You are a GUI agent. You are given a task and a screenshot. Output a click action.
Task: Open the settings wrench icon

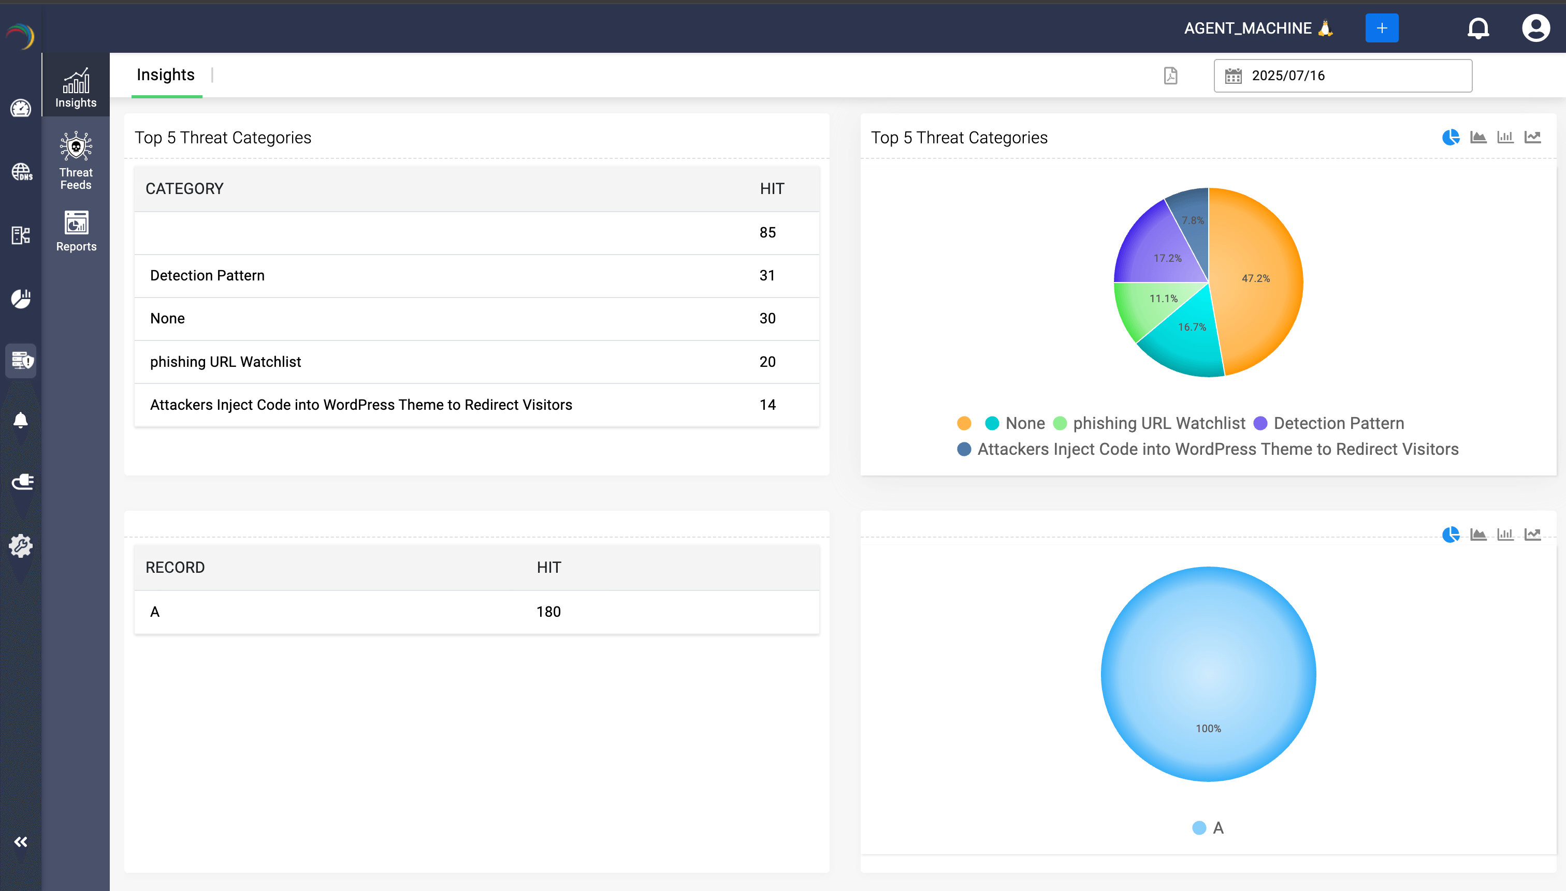(21, 545)
